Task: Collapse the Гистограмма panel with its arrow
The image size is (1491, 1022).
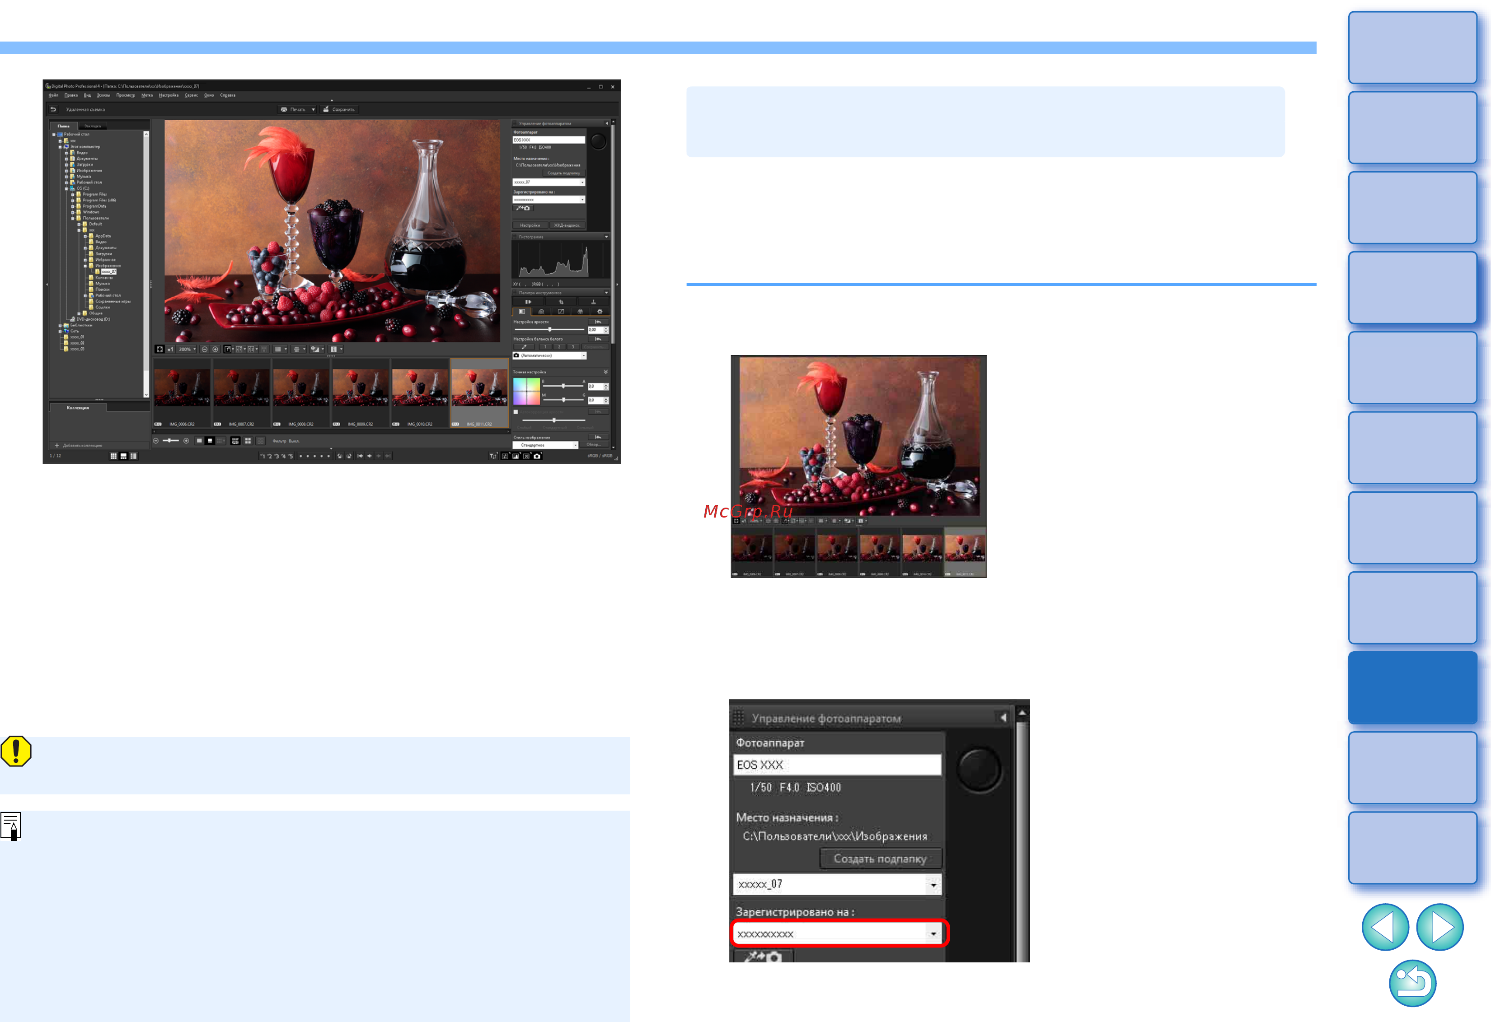Action: click(607, 237)
